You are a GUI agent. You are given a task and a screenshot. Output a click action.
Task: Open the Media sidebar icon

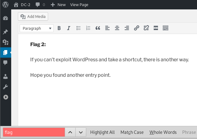tap(5, 42)
